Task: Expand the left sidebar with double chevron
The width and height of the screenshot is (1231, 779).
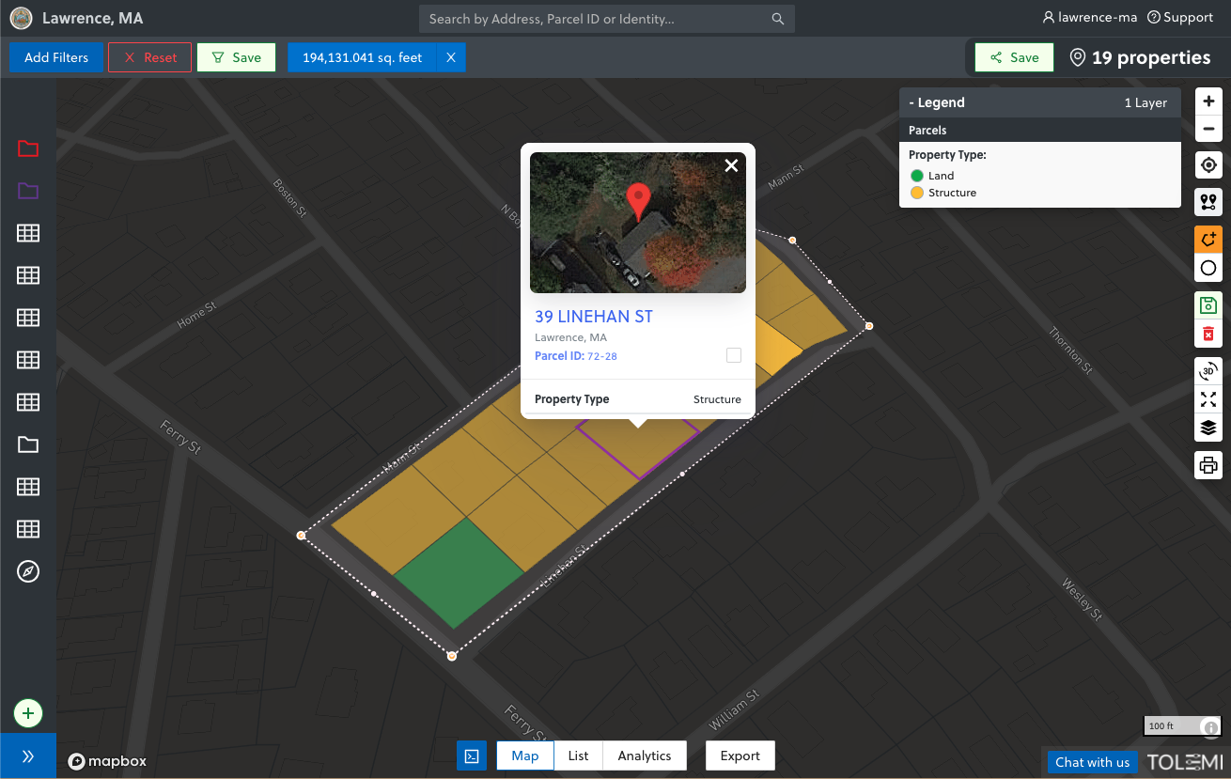Action: pyautogui.click(x=28, y=756)
